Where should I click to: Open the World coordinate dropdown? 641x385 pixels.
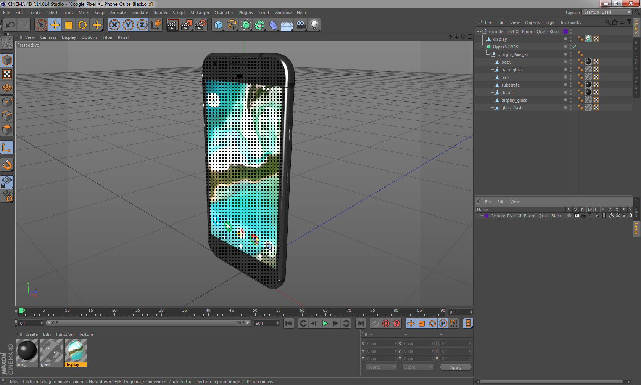click(x=381, y=367)
